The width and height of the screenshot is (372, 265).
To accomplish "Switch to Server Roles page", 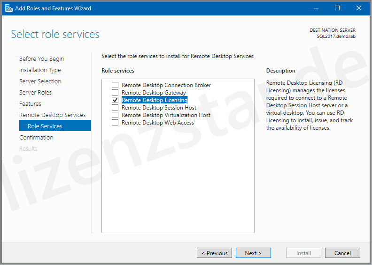I will tap(35, 93).
